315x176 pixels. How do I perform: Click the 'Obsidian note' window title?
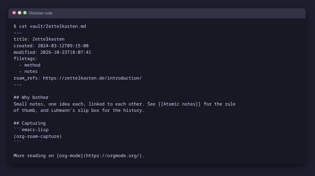(41, 13)
